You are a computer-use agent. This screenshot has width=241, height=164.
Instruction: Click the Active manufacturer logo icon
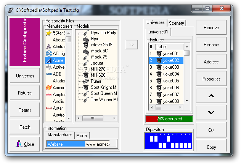coord(48,67)
